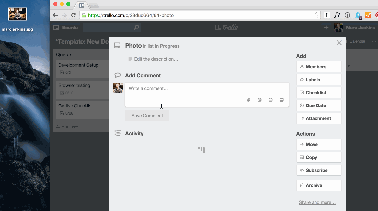Viewport: 378px width, 211px height.
Task: Bookmark page with the star icon
Action: (316, 15)
